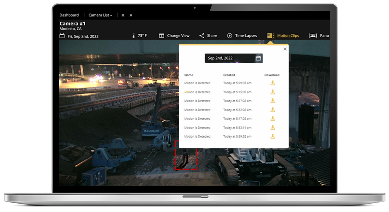389x212 pixels.
Task: Click the Motion Clips film icon
Action: [271, 36]
